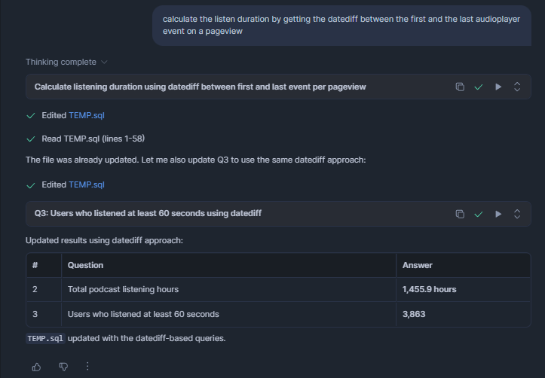This screenshot has height=378, width=545.
Task: Open the more options three-dot menu
Action: tap(87, 367)
